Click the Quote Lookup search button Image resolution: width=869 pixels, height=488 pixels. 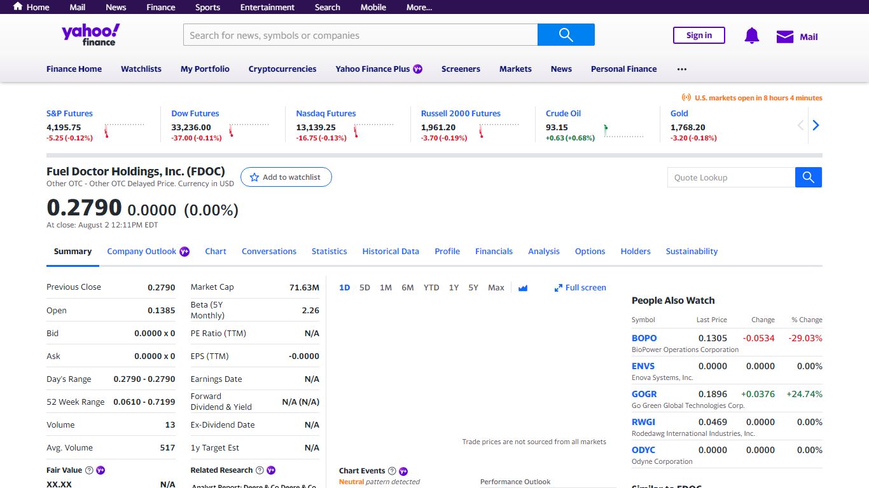coord(808,177)
